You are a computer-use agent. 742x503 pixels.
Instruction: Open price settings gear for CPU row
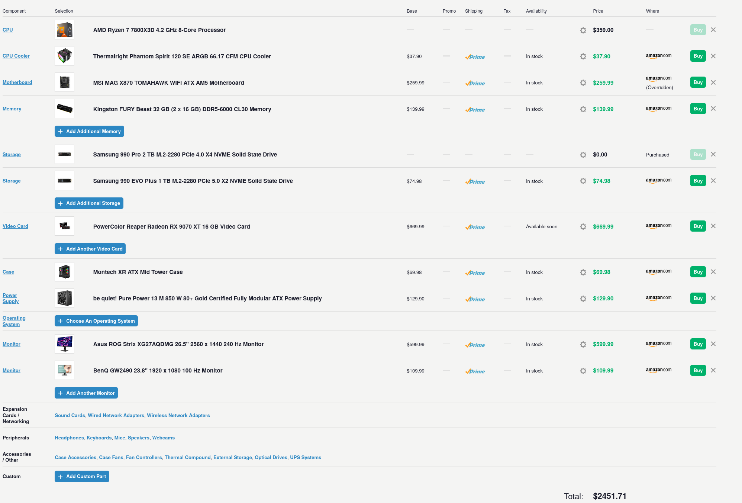[x=583, y=30]
